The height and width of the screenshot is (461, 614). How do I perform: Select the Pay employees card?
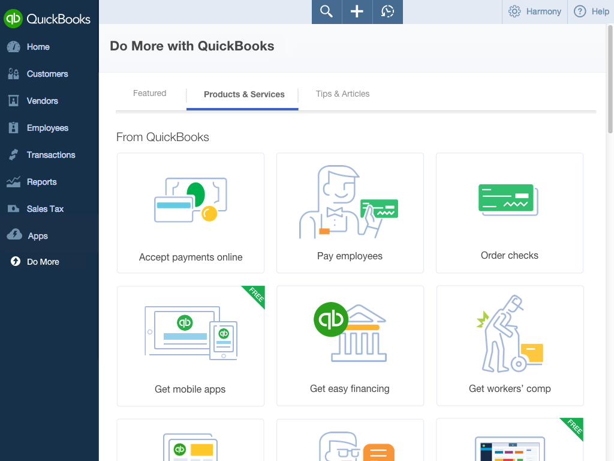click(x=350, y=213)
